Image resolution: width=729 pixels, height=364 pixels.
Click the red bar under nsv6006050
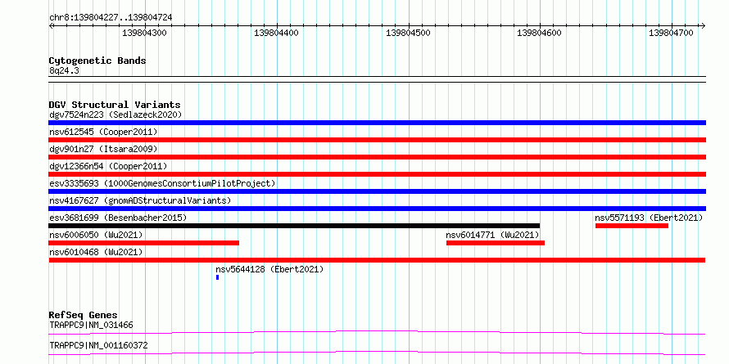(x=143, y=243)
